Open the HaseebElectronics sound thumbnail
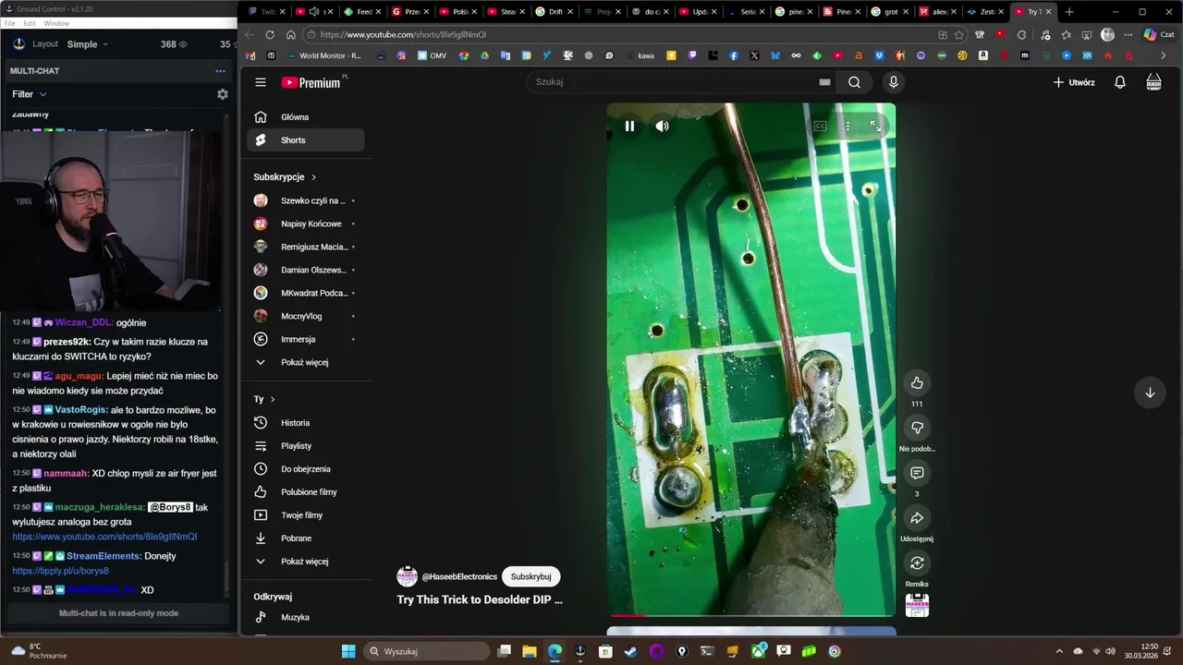The image size is (1183, 665). (917, 605)
